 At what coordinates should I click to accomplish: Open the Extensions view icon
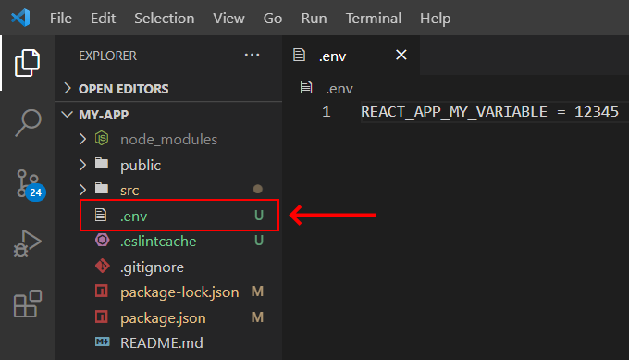(x=27, y=304)
